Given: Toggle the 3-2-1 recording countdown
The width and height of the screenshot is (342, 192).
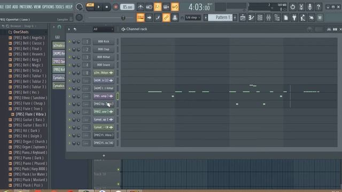Looking at the screenshot, I should click(x=157, y=7).
